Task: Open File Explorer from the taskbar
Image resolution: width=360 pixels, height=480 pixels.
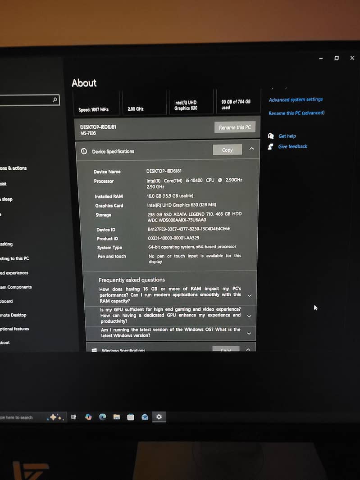Action: click(x=116, y=417)
